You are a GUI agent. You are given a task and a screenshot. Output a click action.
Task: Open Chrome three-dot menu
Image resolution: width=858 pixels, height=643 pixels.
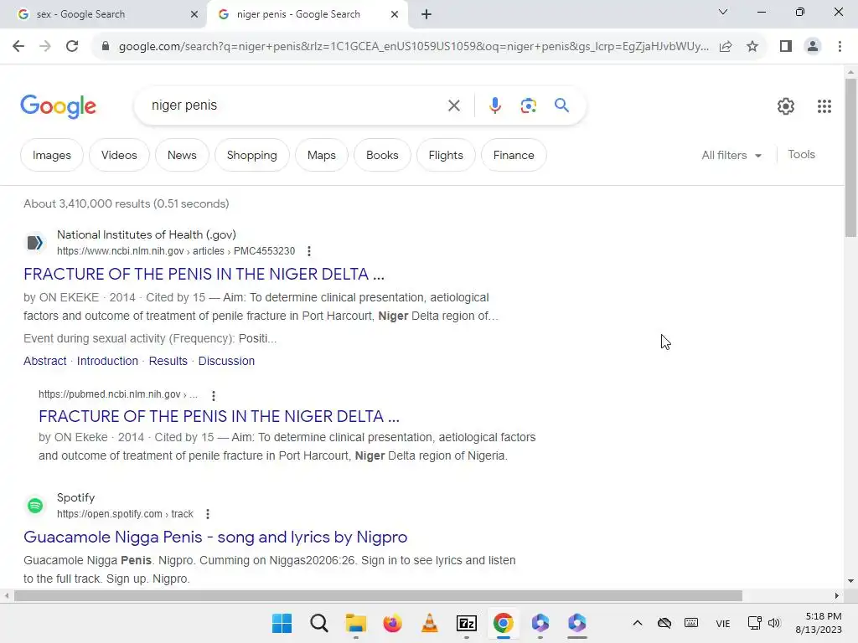click(840, 47)
